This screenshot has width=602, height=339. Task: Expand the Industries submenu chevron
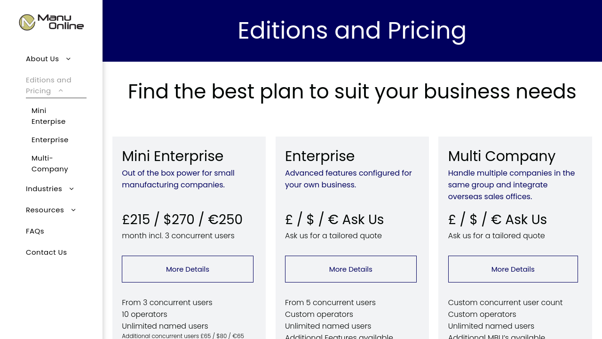tap(71, 189)
